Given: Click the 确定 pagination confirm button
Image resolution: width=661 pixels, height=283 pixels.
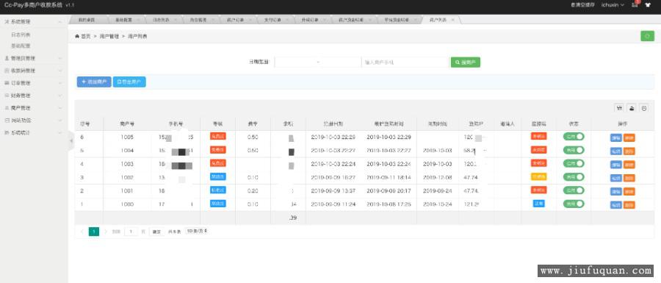Looking at the screenshot, I should click(156, 232).
